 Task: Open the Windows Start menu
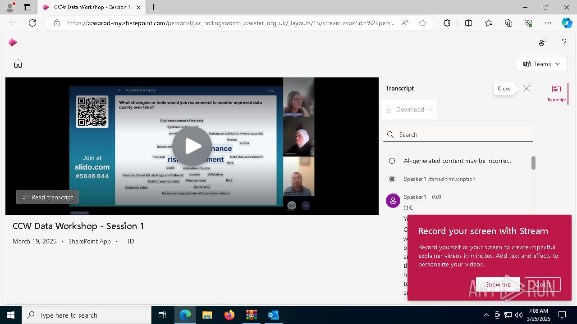point(11,315)
